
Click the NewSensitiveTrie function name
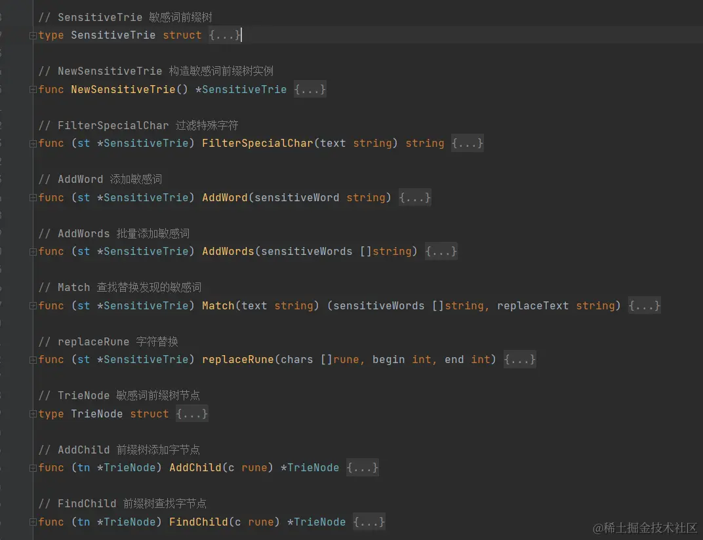point(123,89)
